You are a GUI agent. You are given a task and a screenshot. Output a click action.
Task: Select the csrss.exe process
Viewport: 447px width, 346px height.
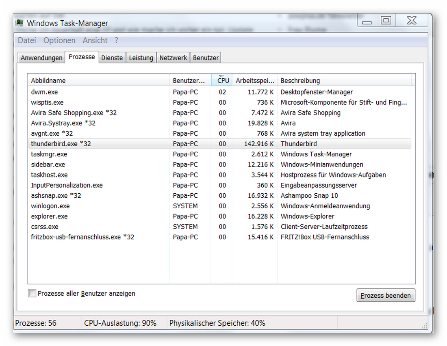point(219,227)
